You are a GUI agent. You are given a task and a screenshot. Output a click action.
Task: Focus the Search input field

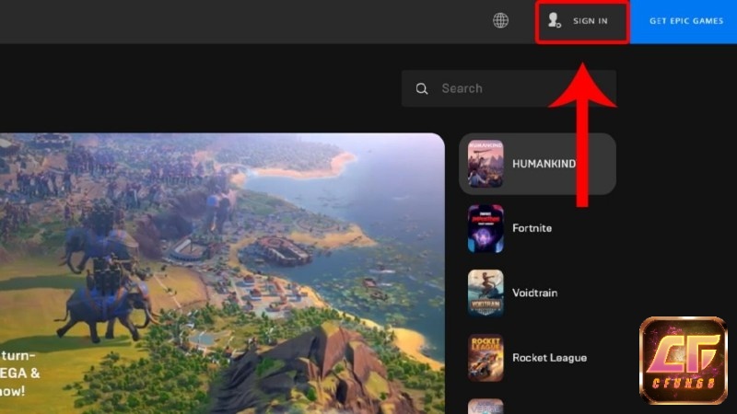pos(509,88)
